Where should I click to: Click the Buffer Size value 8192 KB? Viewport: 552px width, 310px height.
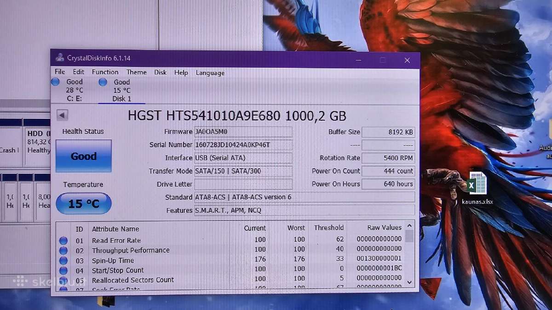pyautogui.click(x=388, y=132)
